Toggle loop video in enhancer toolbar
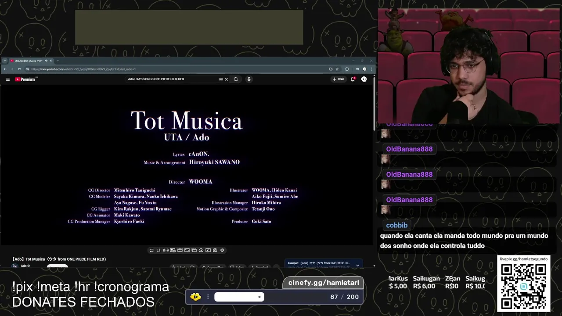Image resolution: width=562 pixels, height=316 pixels. pyautogui.click(x=152, y=250)
